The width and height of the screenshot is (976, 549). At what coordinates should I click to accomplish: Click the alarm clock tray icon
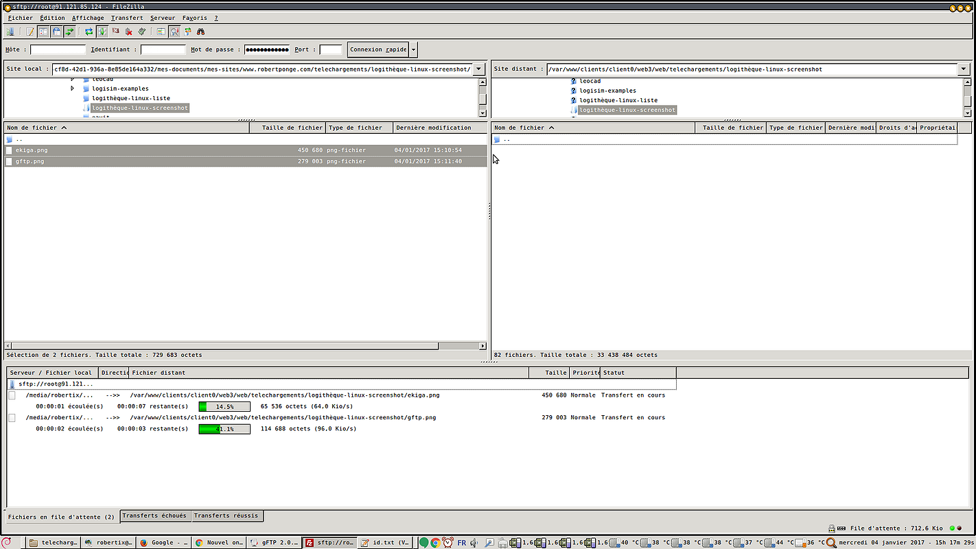(x=448, y=542)
